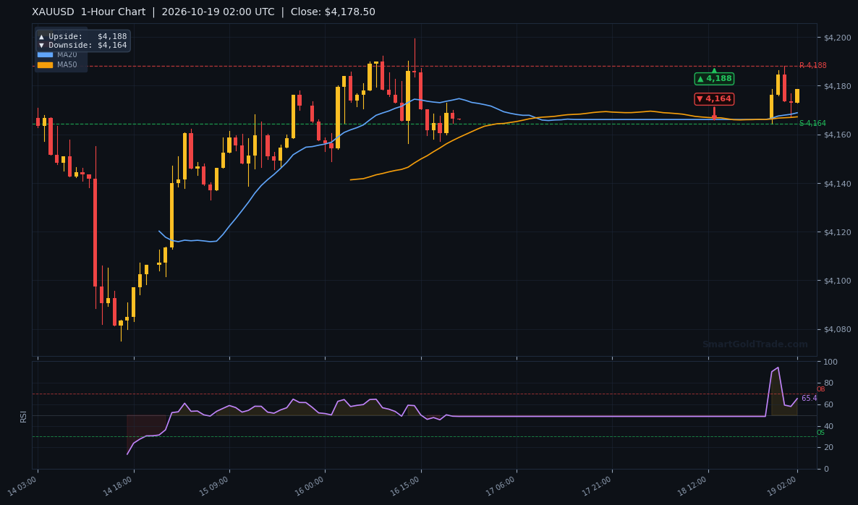Viewport: 858px width, 505px height.
Task: Click the S 4,164 support label
Action: (812, 124)
